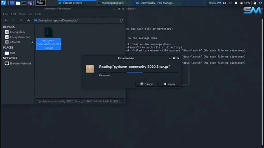264x148 pixels.
Task: Launch the file manager from the panel
Action: coord(18,3)
